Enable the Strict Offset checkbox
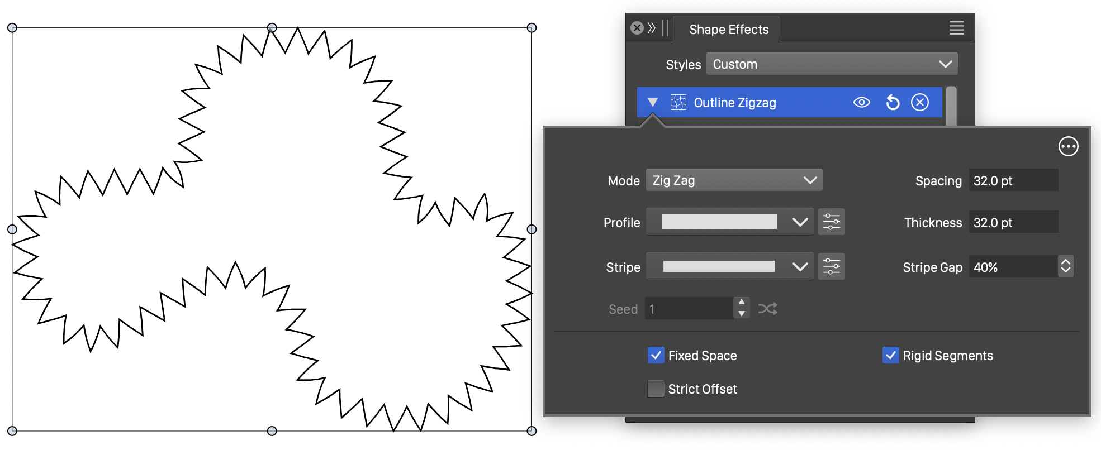Screen dimensions: 1101x450 (x=656, y=389)
